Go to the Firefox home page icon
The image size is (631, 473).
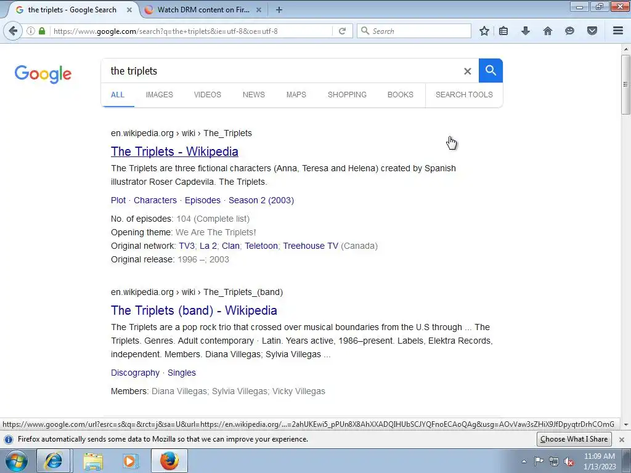click(x=547, y=31)
